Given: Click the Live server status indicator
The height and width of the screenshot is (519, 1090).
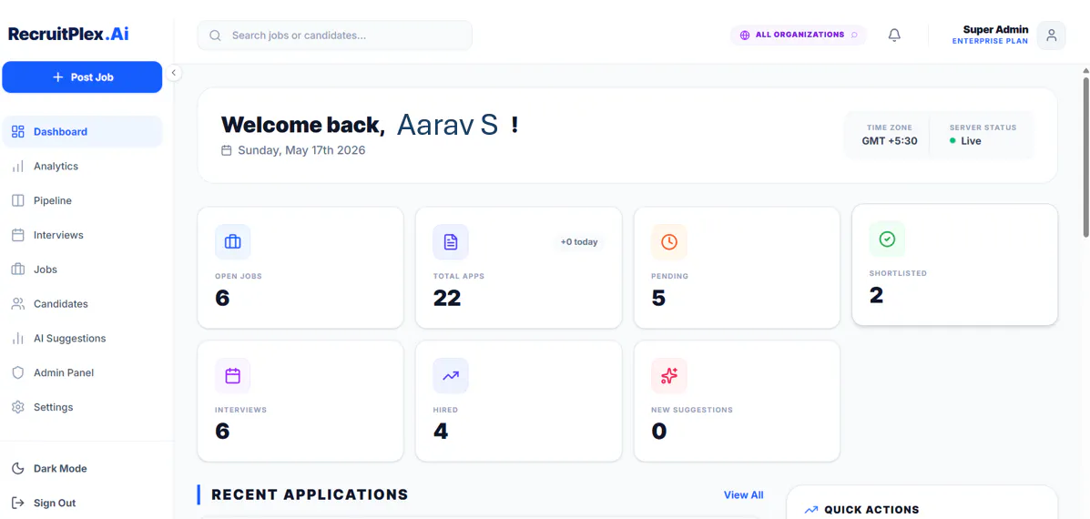Looking at the screenshot, I should pos(965,140).
